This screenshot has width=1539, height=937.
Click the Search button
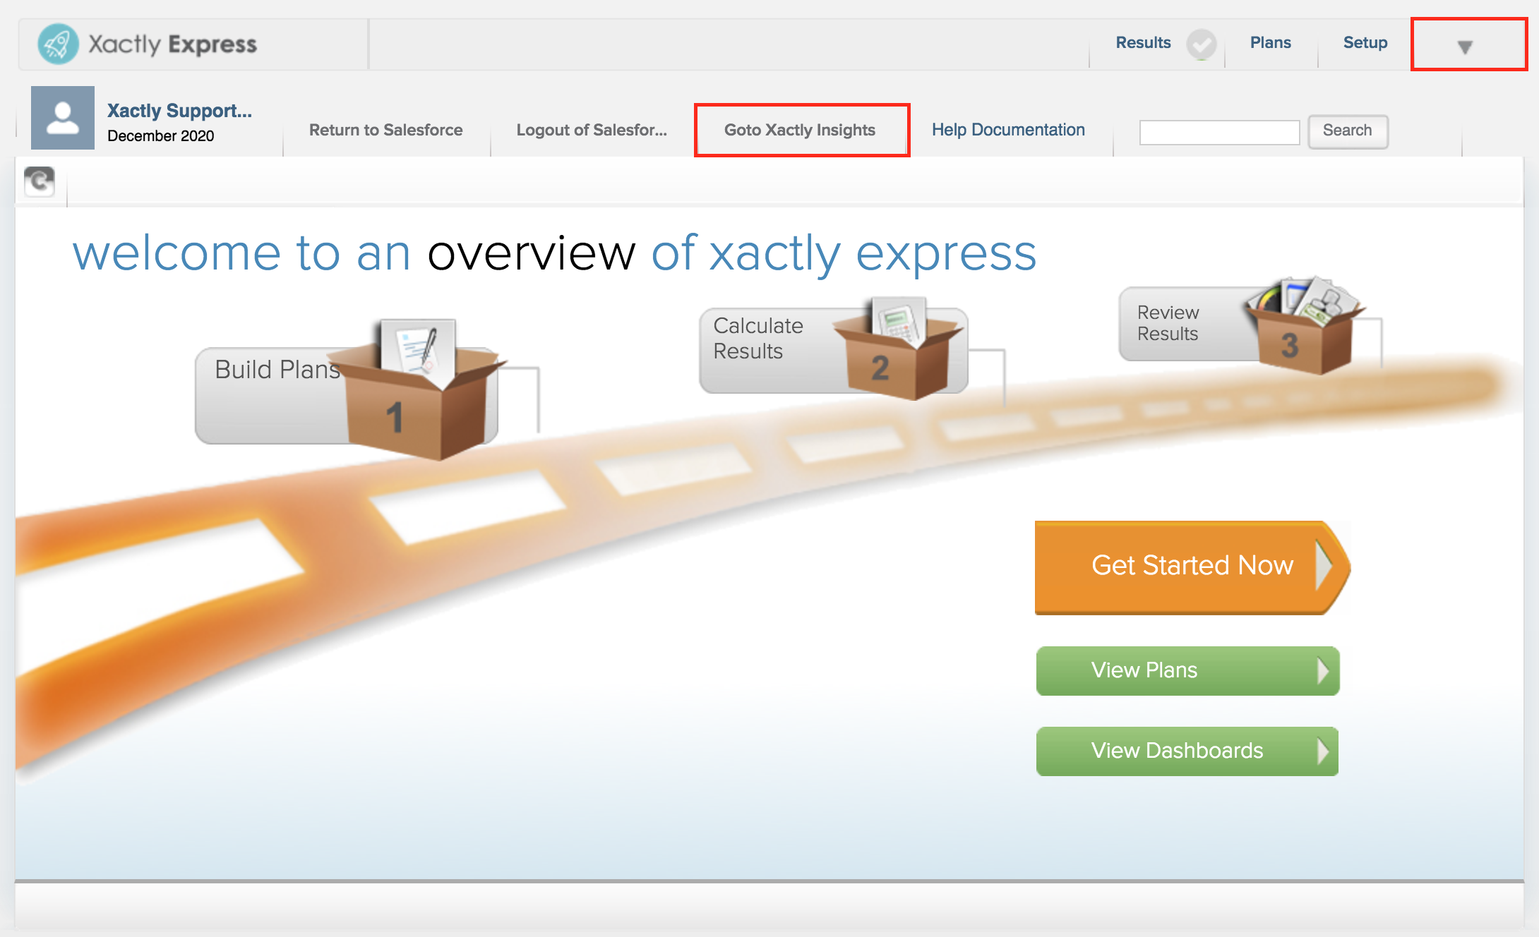pyautogui.click(x=1348, y=131)
